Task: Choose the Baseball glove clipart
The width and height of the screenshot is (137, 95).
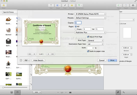Action: [8, 19]
